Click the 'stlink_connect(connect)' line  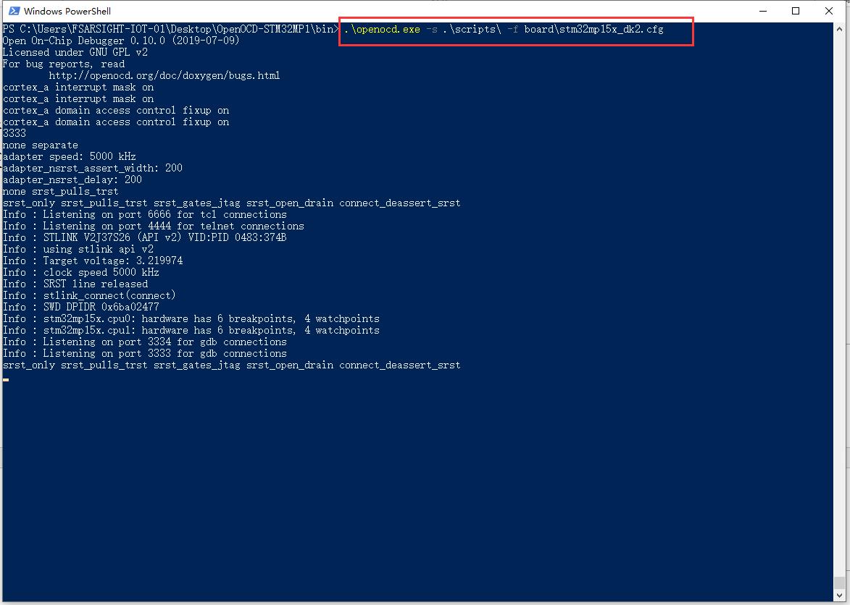coord(89,295)
